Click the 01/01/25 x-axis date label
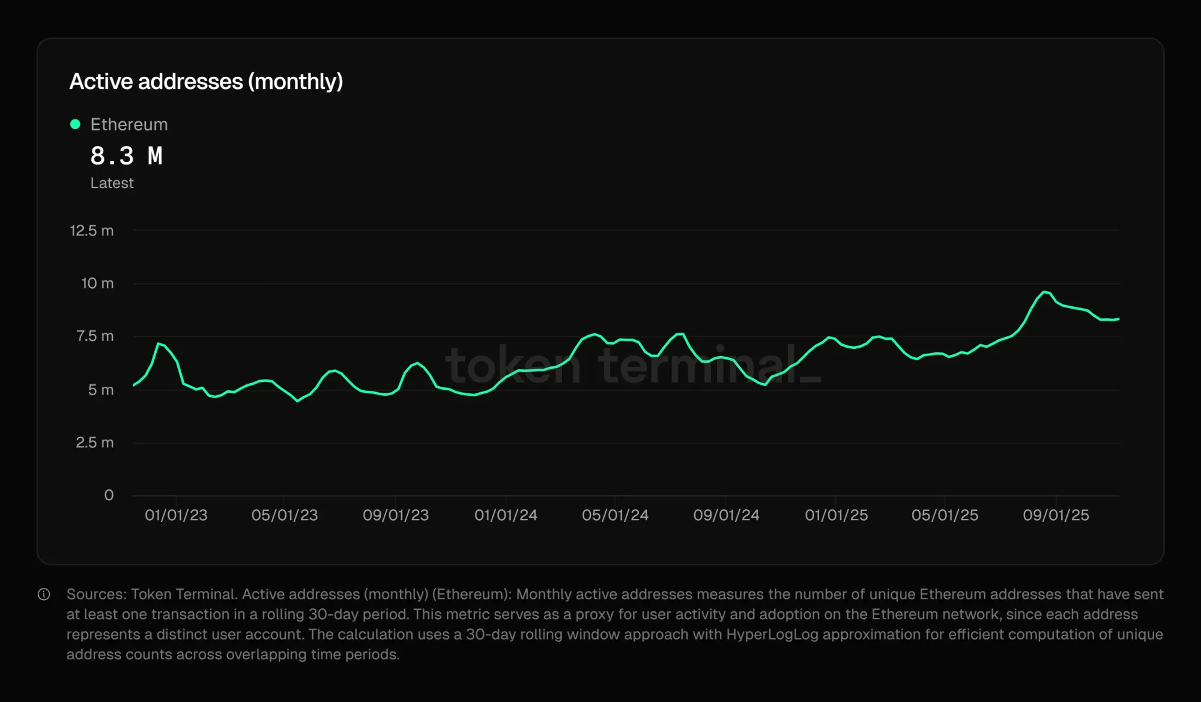 coord(836,515)
